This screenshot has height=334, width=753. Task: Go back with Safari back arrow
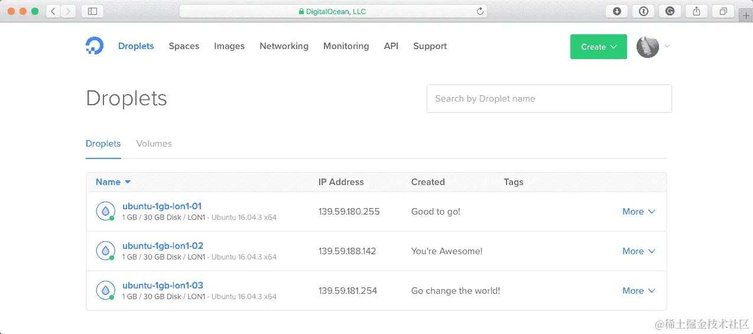pyautogui.click(x=53, y=11)
